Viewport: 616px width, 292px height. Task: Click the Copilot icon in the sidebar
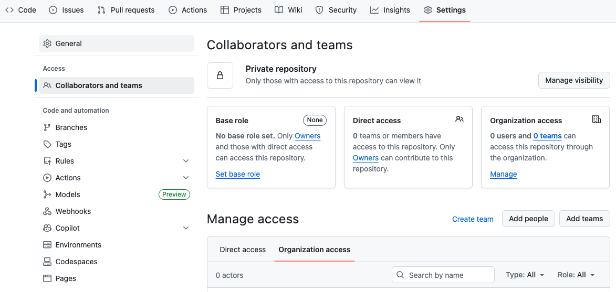coord(47,228)
